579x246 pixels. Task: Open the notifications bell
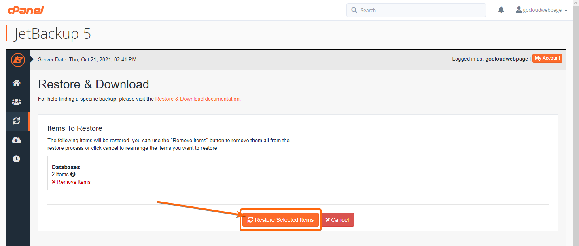(x=501, y=10)
